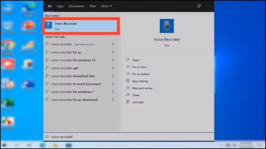Screen dimensions: 266x149
Task: Switch to the Web search tab
Action: [92, 6]
